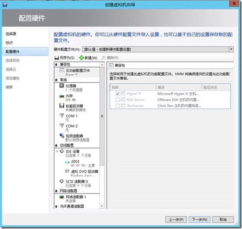Image resolution: width=242 pixels, height=229 pixels.
Task: Click the 256 MB memory value text
Action: click(x=71, y=100)
